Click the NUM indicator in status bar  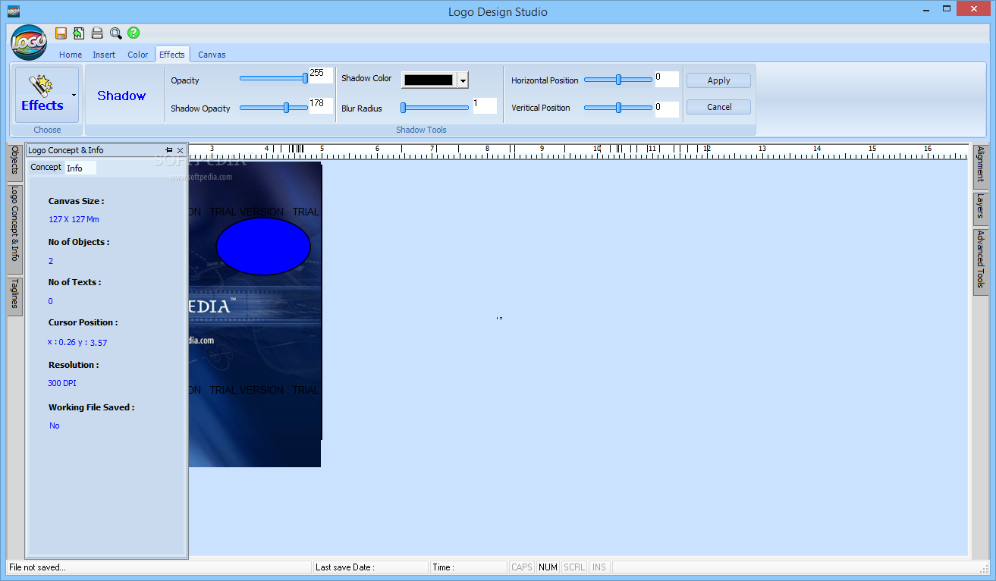pyautogui.click(x=548, y=567)
